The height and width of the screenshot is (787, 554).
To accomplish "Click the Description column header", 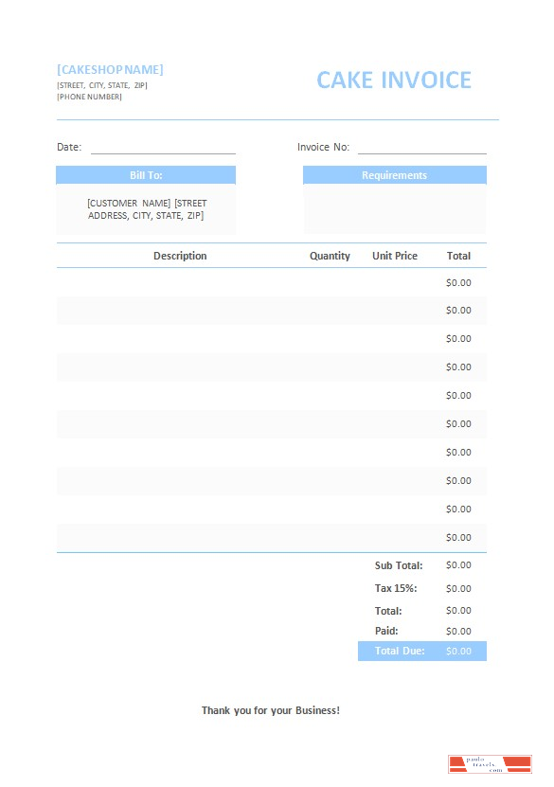I will tap(180, 256).
